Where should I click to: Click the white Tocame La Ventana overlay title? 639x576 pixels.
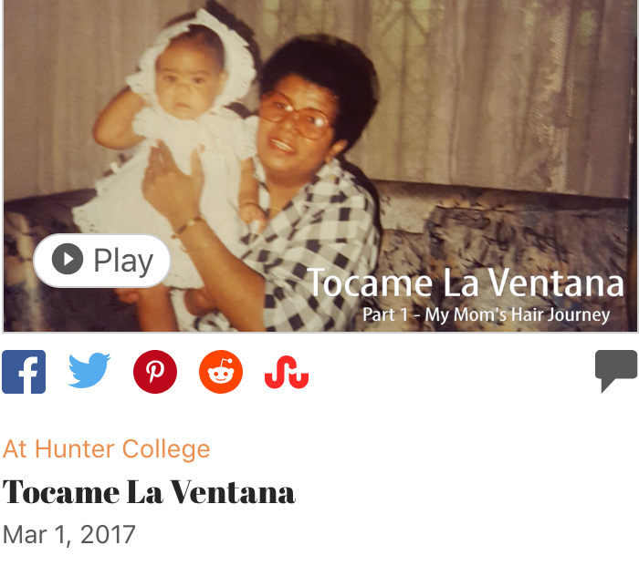[x=466, y=283]
